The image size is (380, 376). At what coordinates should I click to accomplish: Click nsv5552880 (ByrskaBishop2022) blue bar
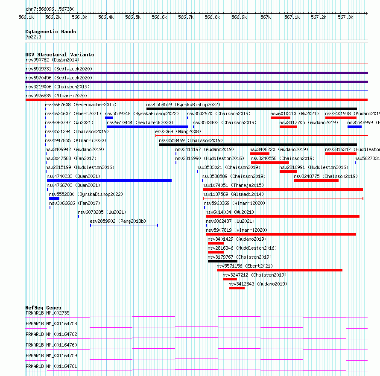coord(54,198)
